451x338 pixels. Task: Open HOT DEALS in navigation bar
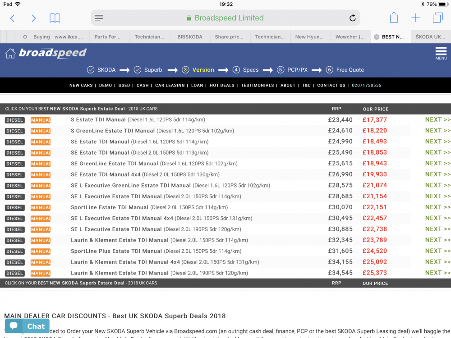(x=222, y=85)
